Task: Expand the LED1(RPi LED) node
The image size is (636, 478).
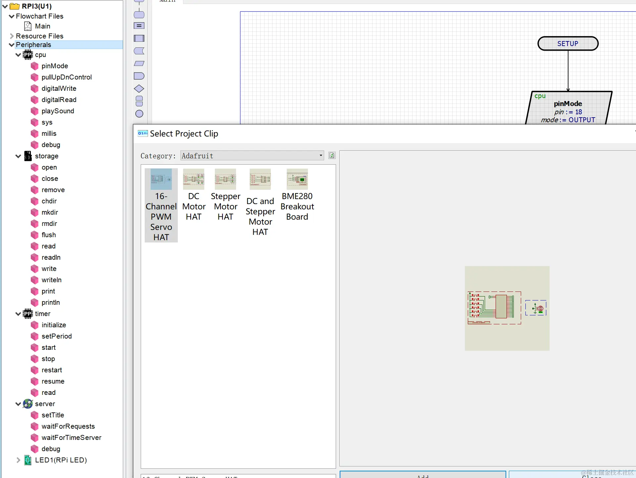Action: 18,460
